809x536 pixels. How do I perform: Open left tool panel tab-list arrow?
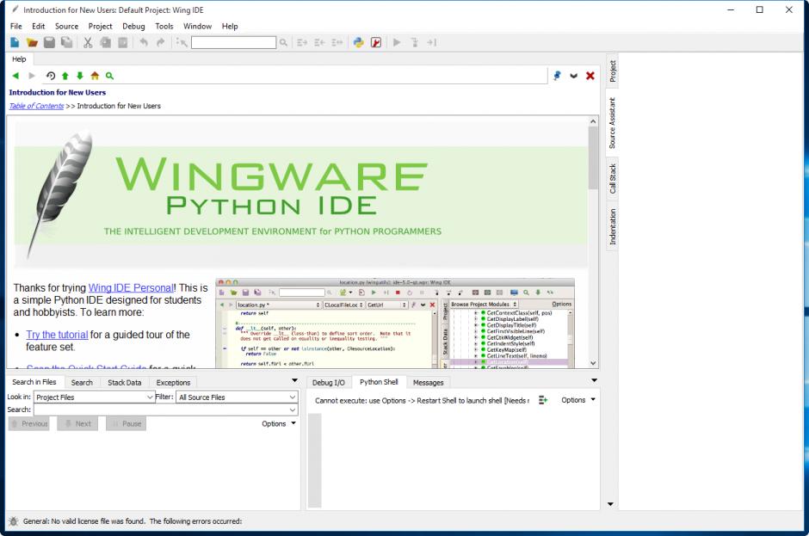coord(294,381)
